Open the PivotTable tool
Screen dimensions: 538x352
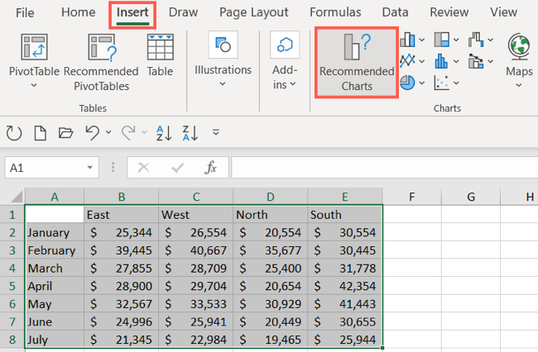(34, 59)
